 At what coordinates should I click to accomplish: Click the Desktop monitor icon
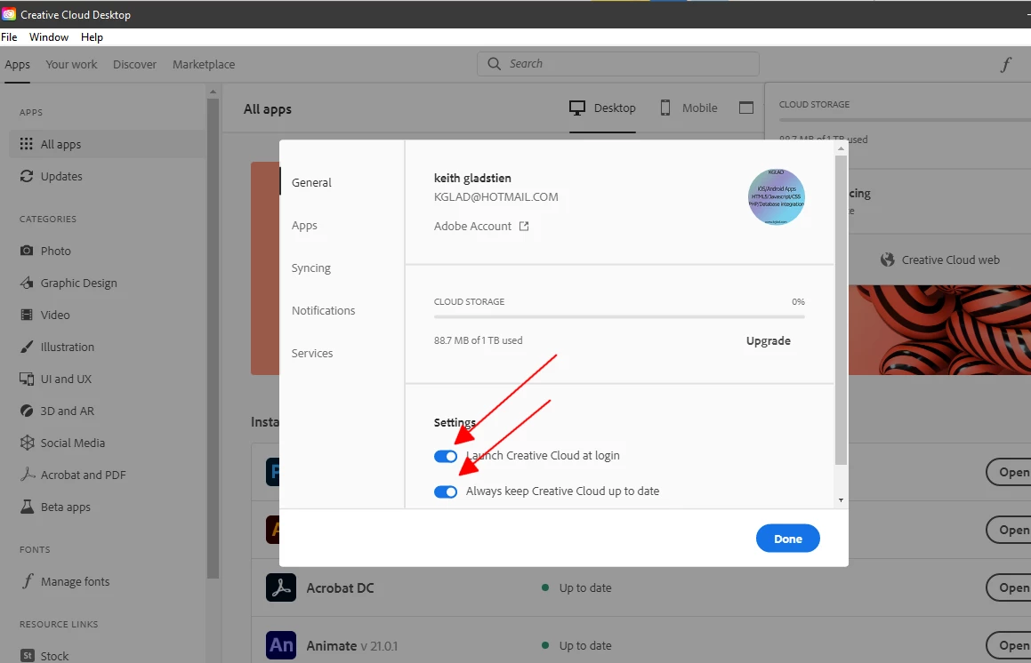click(577, 108)
